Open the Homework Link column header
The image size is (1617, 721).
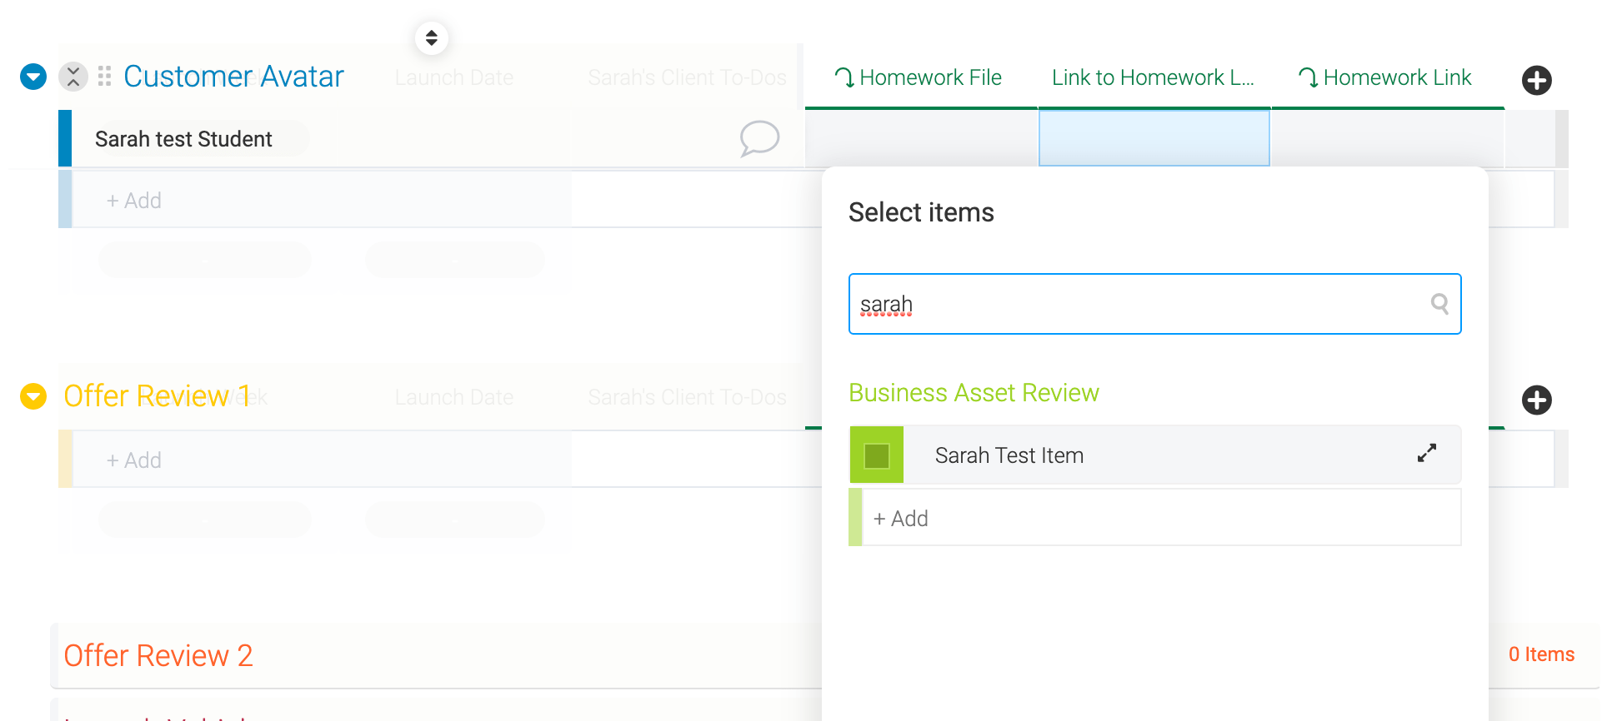click(x=1385, y=77)
